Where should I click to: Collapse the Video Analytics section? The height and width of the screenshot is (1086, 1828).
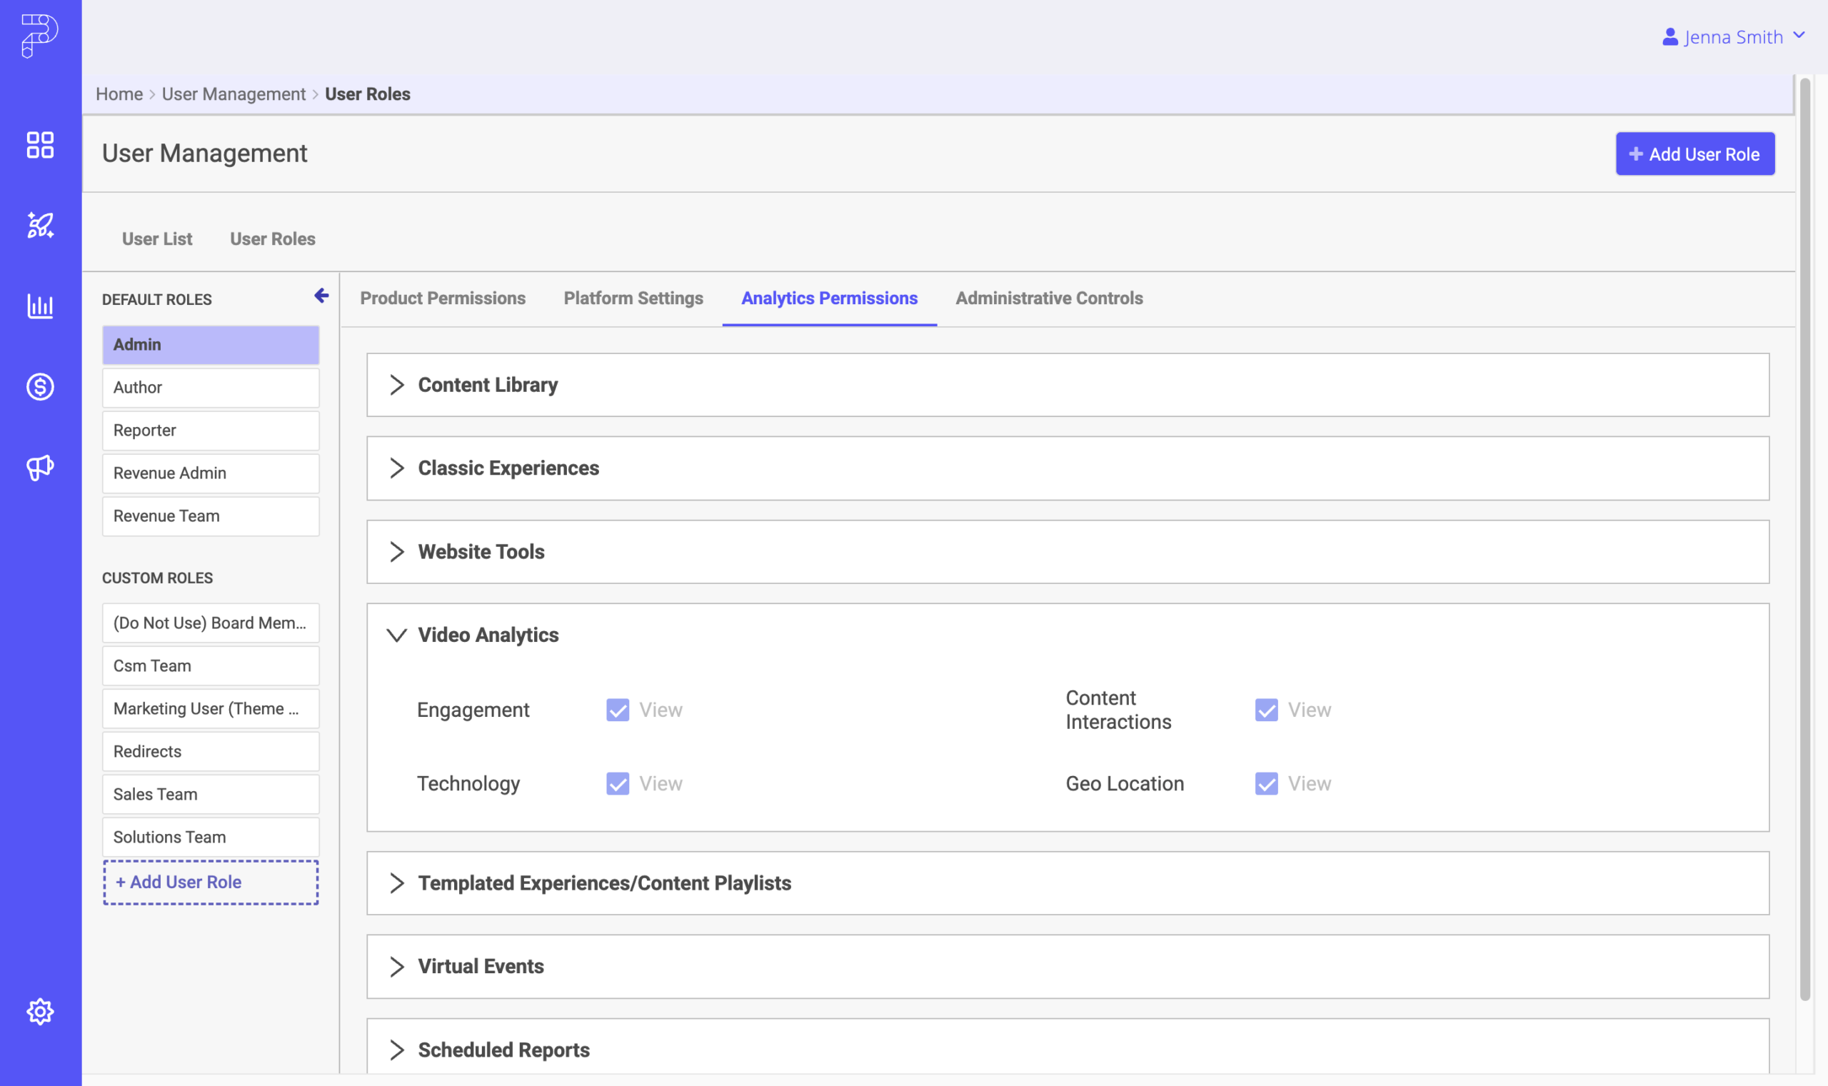coord(396,635)
